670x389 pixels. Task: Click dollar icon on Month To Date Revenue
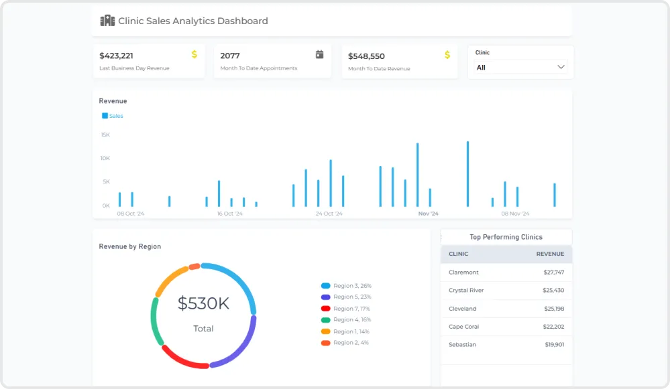[x=447, y=55]
